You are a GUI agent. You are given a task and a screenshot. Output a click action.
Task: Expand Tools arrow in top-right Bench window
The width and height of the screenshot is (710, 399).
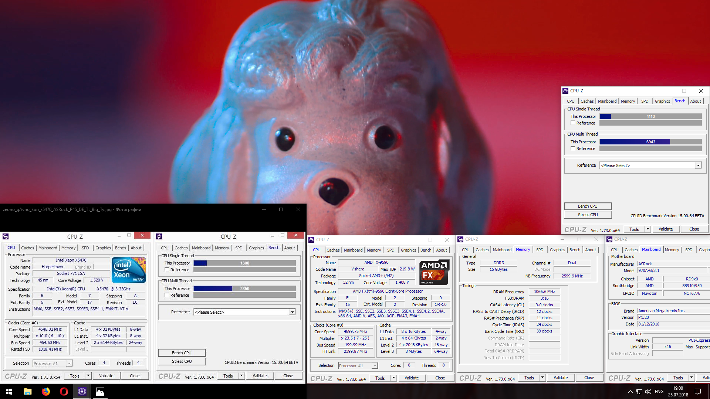point(648,229)
